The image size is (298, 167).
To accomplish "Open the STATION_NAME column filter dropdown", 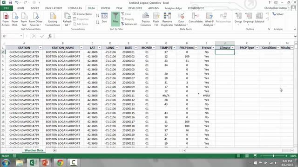I will 81,48.
